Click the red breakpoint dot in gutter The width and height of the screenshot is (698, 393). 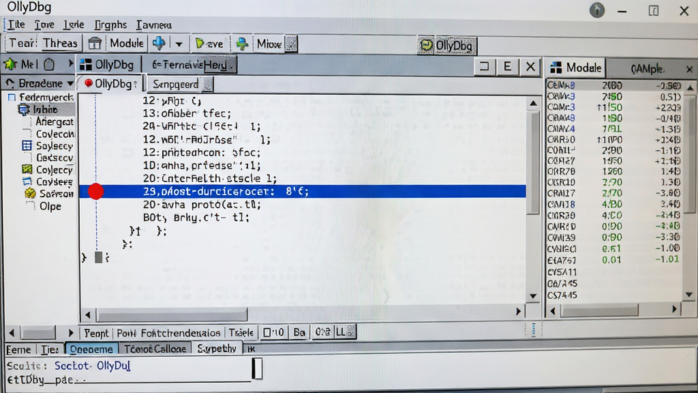pyautogui.click(x=95, y=192)
